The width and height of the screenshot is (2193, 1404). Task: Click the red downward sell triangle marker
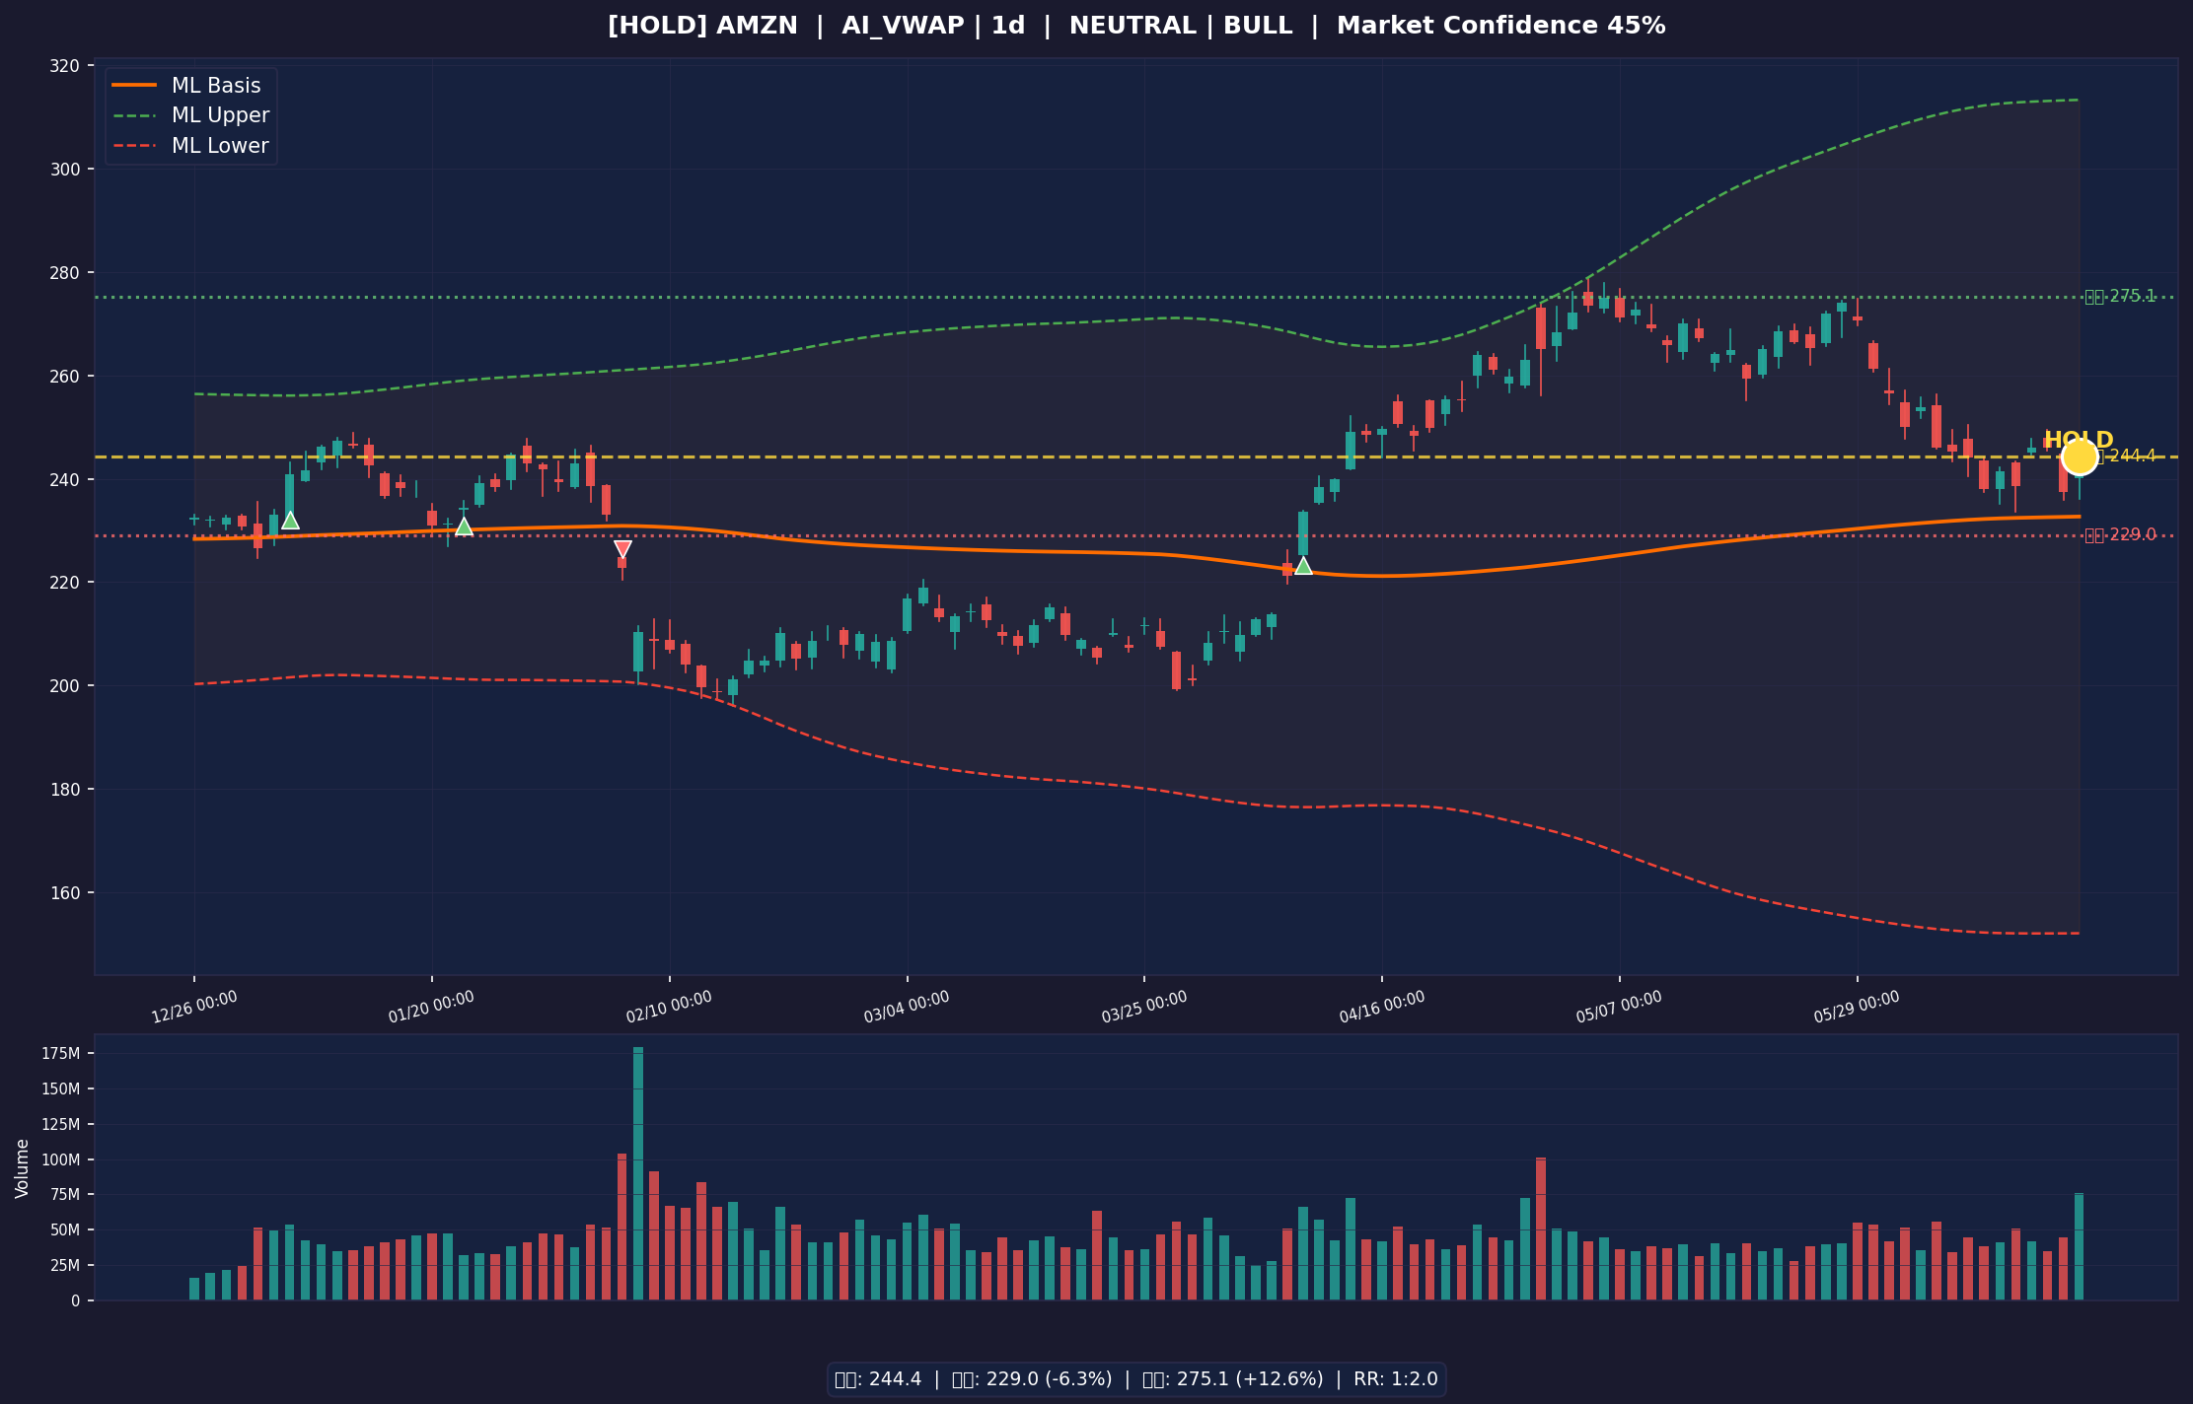622,549
